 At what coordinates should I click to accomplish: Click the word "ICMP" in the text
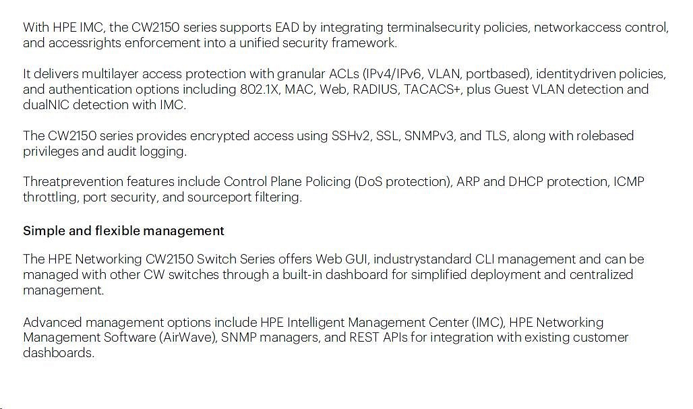click(x=628, y=182)
